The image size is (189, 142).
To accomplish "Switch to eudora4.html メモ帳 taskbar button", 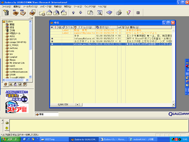I will (143, 139).
